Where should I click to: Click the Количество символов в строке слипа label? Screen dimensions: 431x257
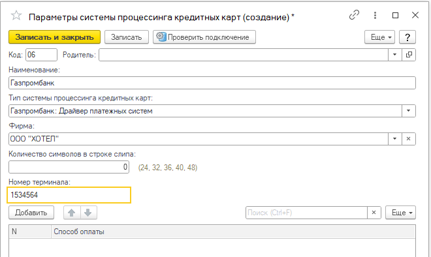pos(72,154)
